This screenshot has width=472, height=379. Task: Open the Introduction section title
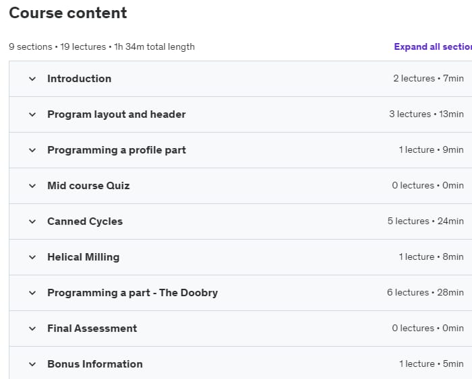tap(79, 79)
